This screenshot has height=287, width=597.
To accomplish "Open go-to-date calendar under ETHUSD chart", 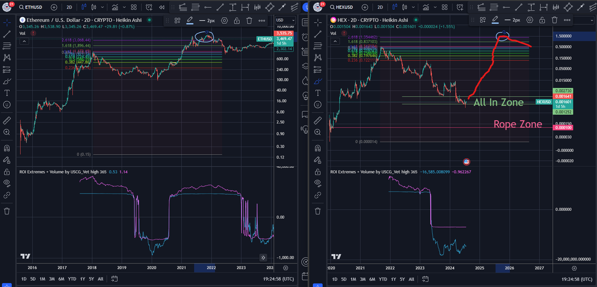I will 115,279.
